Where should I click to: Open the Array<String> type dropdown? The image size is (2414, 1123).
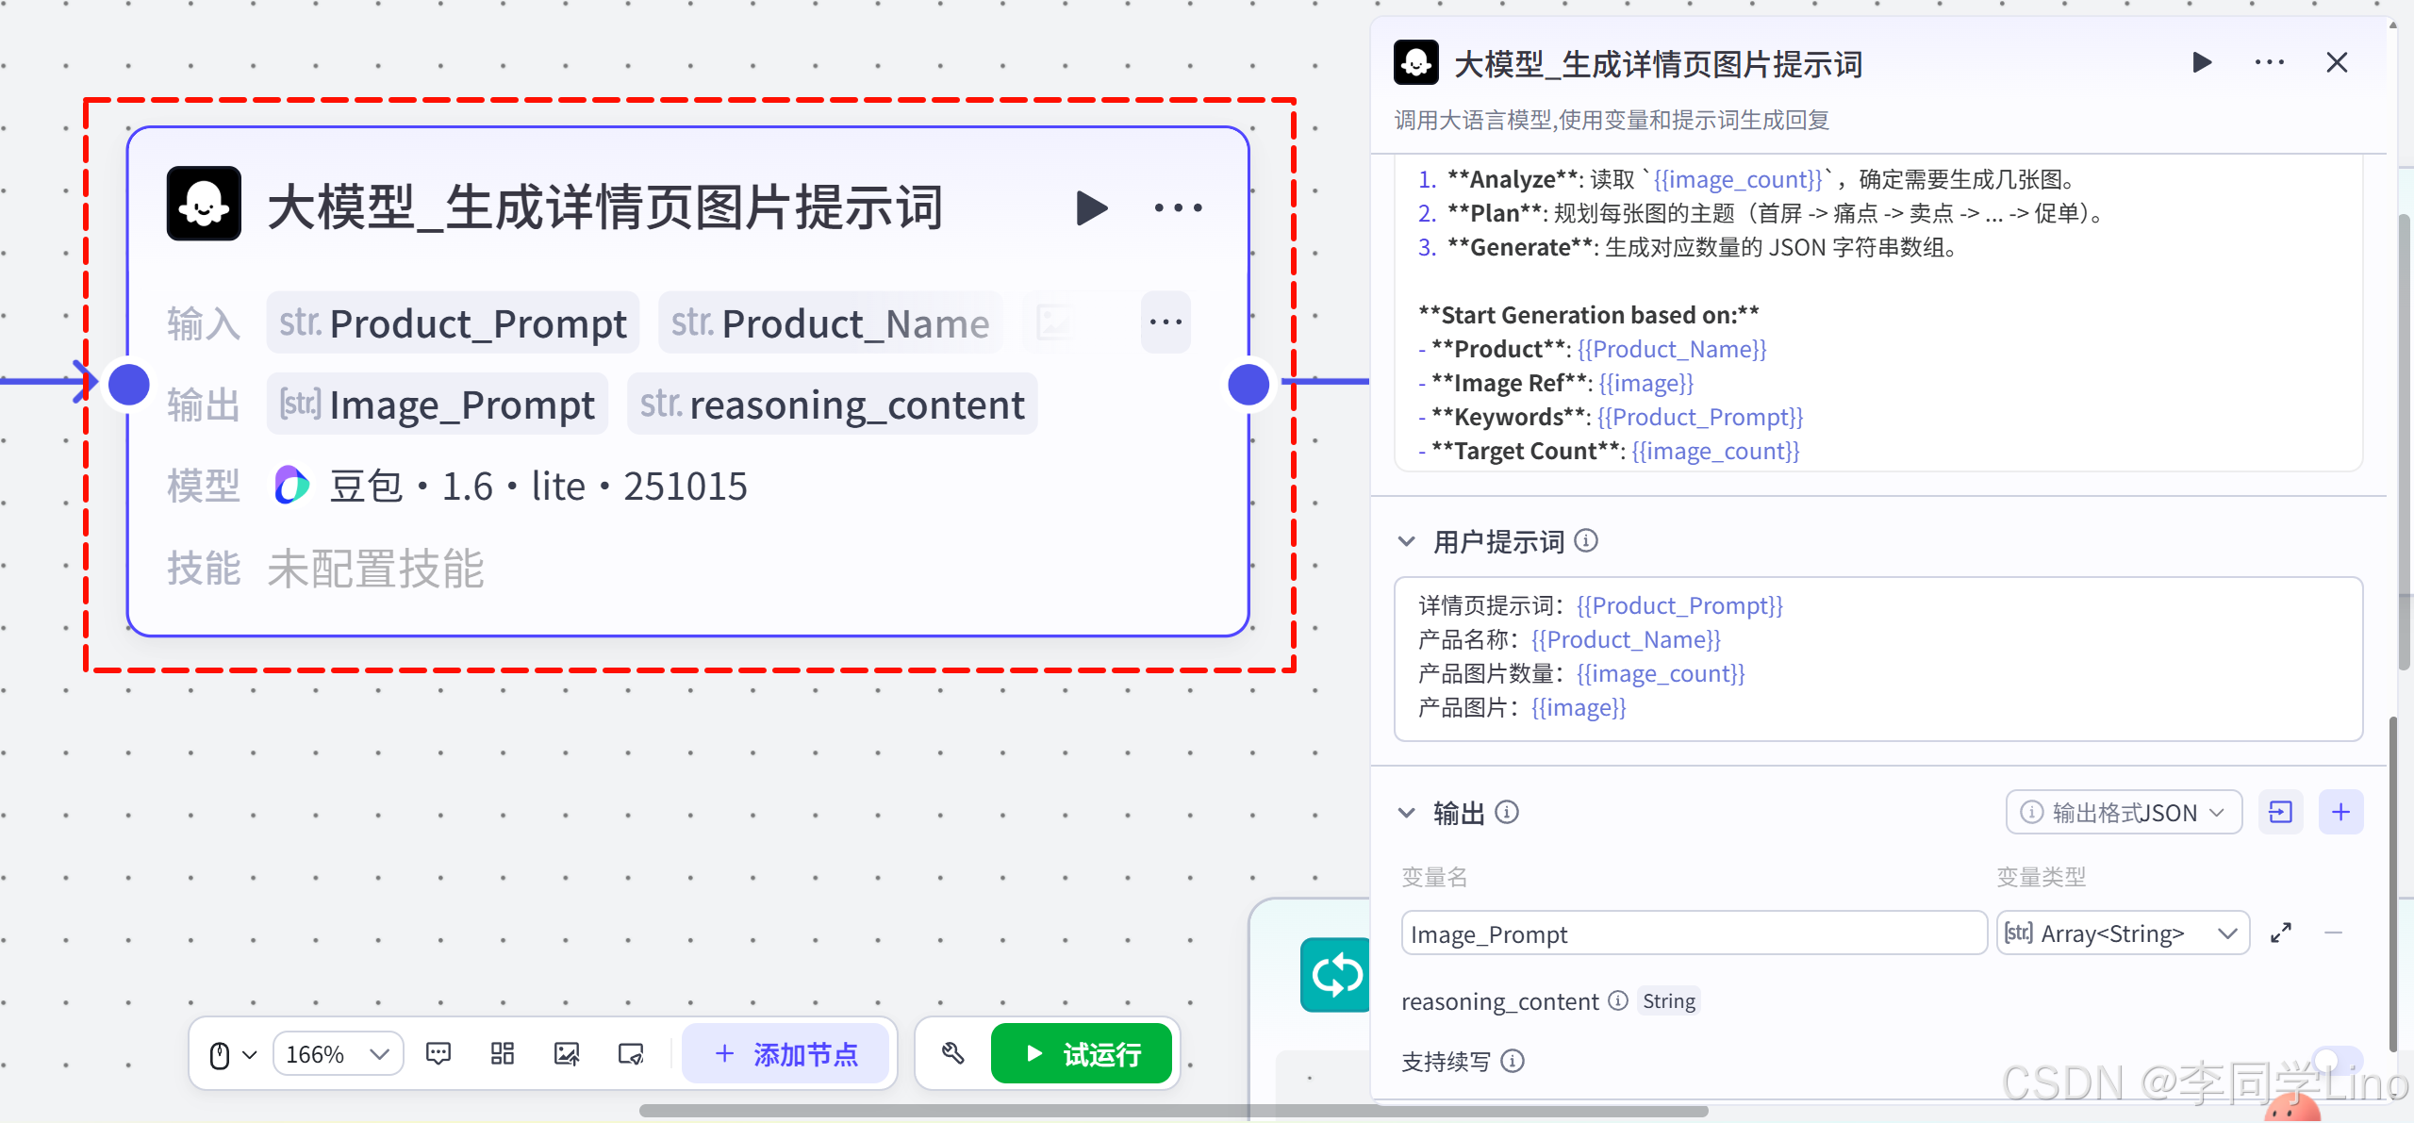tap(2123, 933)
